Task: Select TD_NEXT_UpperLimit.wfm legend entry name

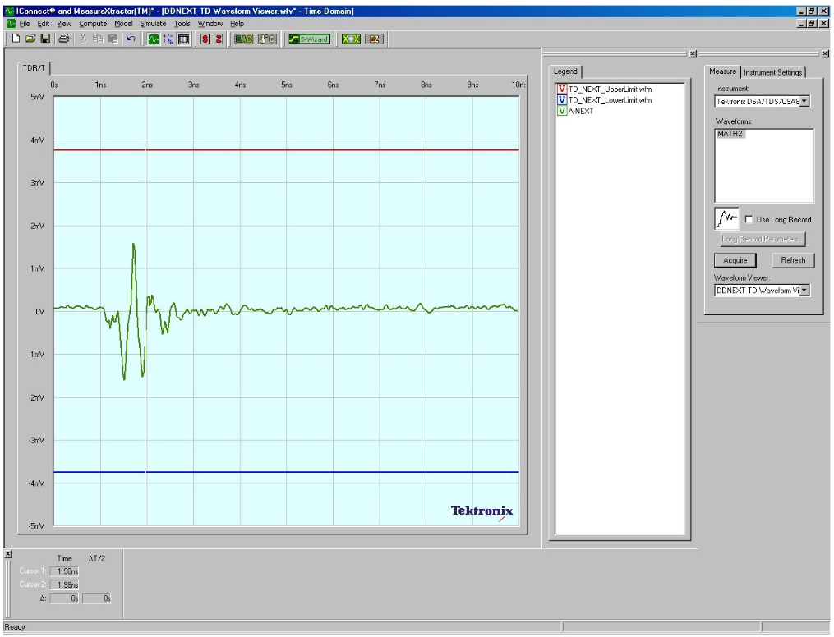Action: pos(610,89)
